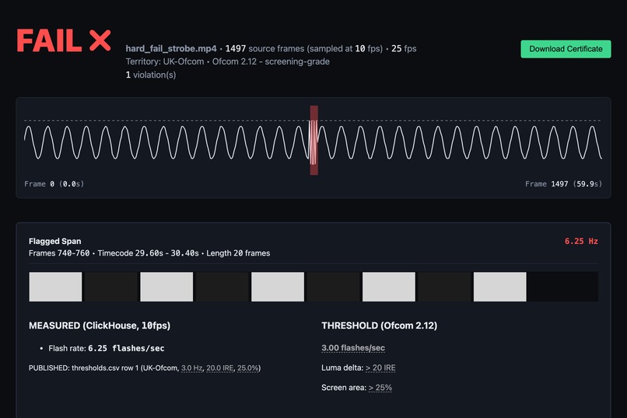Click 'Territory: UK-Ofcom' line
This screenshot has width=627, height=418.
[227, 61]
